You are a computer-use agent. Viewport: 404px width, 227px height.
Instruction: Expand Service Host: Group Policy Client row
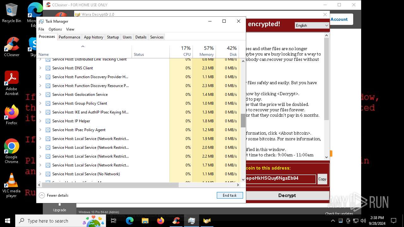point(40,103)
